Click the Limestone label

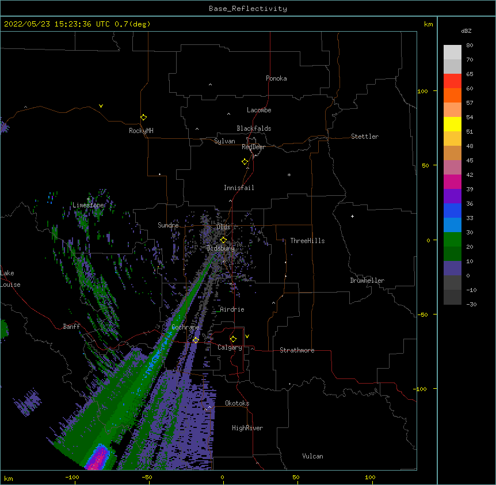point(88,205)
